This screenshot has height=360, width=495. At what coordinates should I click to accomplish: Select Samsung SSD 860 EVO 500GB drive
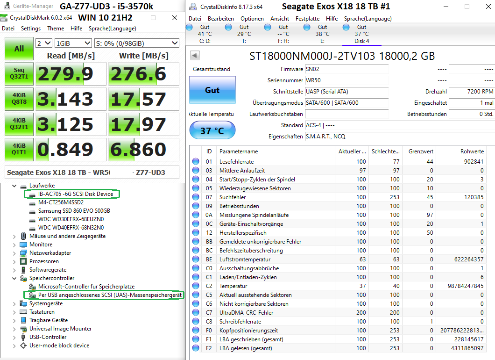74,211
